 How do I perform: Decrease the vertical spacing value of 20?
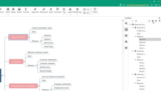tap(91, 13)
